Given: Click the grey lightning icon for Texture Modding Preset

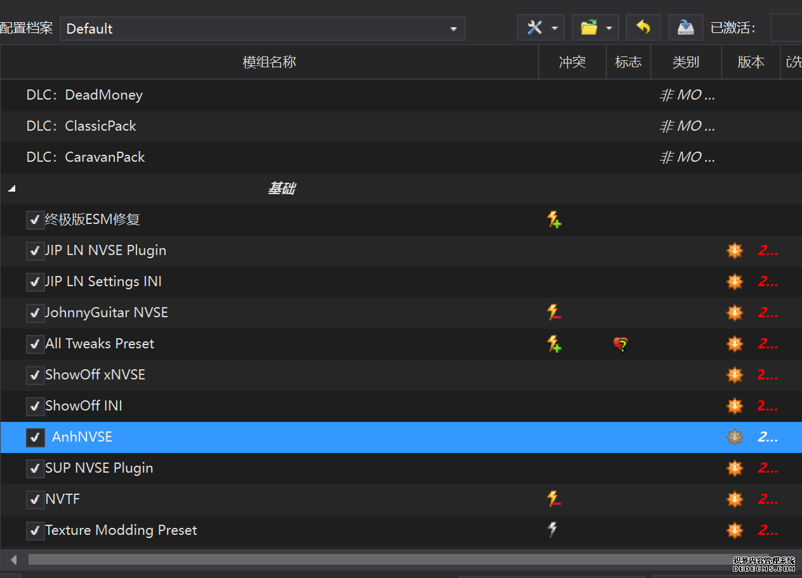Looking at the screenshot, I should coord(553,530).
